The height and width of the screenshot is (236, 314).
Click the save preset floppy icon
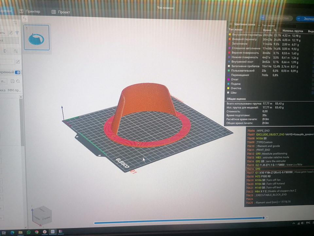tap(12, 81)
